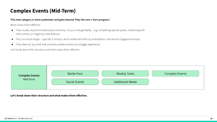This screenshot has width=217, height=122.
Task: Click the bullet marker before 'They run much longer'
Action: click(12, 39)
